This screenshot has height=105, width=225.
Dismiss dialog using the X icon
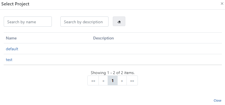pos(222,4)
